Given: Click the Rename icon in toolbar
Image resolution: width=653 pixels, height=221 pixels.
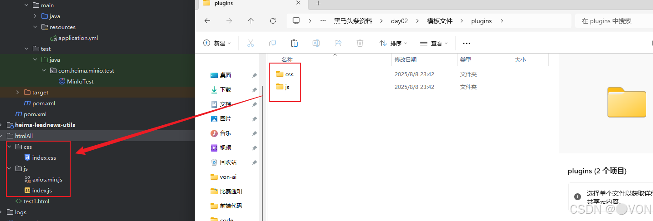Looking at the screenshot, I should (316, 43).
